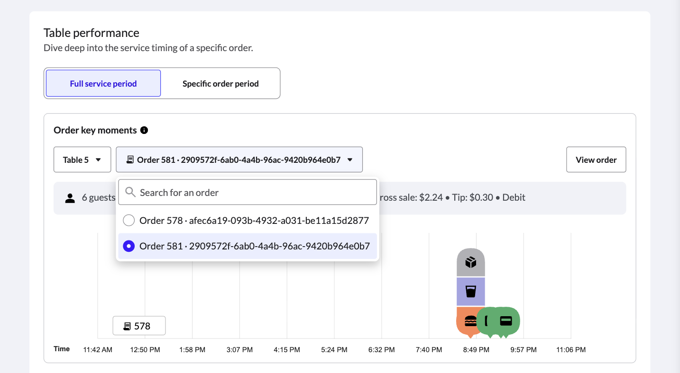Click the Debit payment label in summary bar
The width and height of the screenshot is (680, 373).
[x=514, y=197]
